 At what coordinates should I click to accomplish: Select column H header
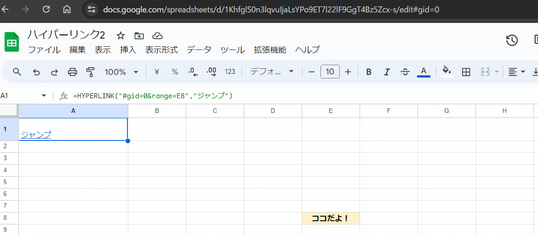click(x=504, y=111)
